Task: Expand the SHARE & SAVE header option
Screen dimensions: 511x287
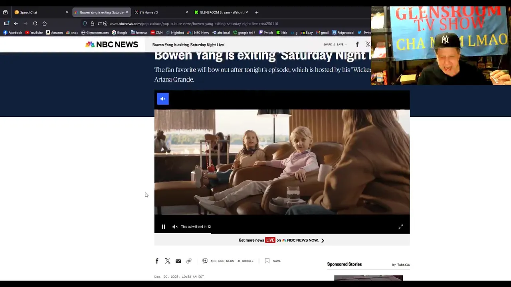Action: (335, 45)
